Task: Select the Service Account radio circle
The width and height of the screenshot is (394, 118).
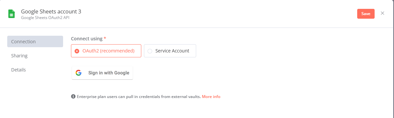Action: [x=150, y=51]
